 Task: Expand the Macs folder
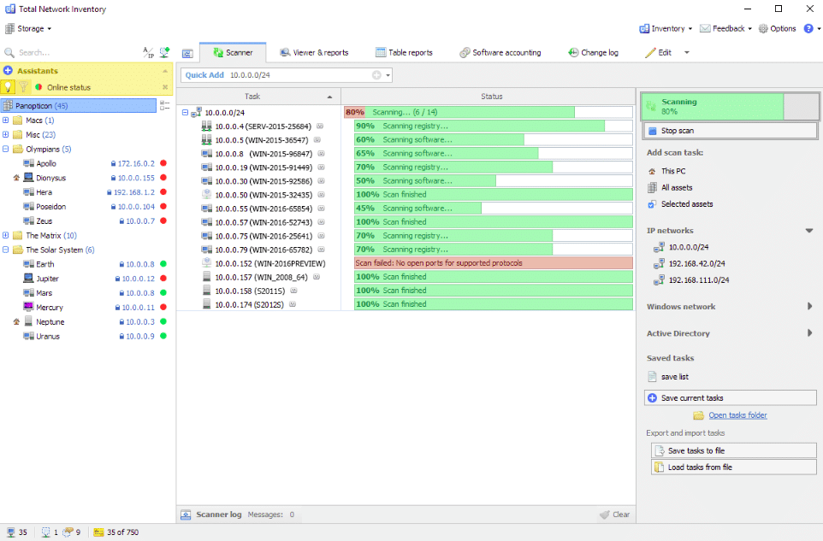pyautogui.click(x=6, y=120)
